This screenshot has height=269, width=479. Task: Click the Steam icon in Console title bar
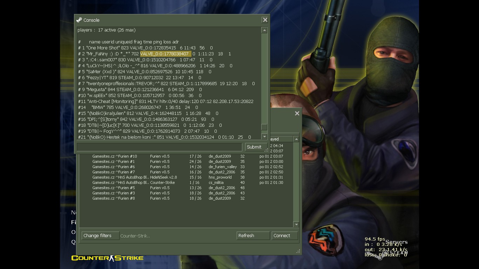pos(79,20)
